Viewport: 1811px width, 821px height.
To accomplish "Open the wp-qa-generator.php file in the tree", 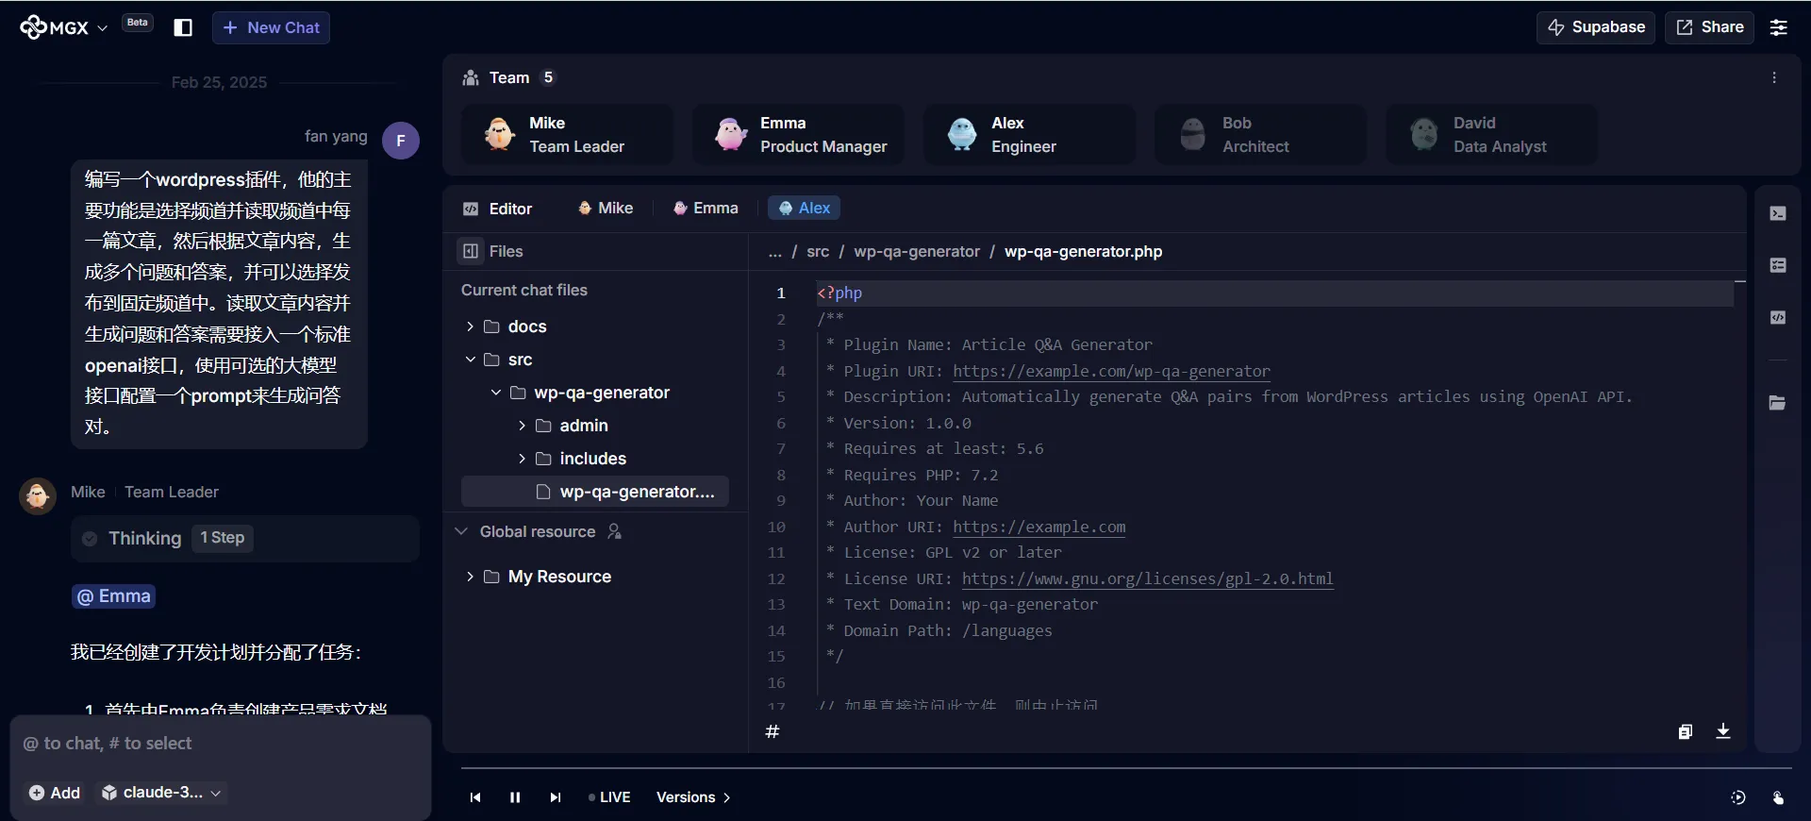I will point(595,492).
